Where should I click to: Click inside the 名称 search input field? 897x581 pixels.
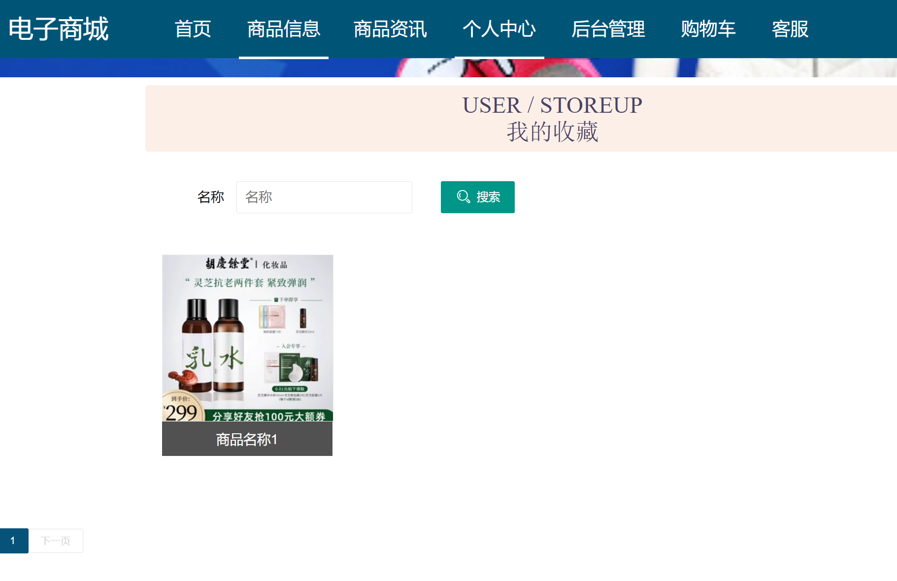[324, 197]
